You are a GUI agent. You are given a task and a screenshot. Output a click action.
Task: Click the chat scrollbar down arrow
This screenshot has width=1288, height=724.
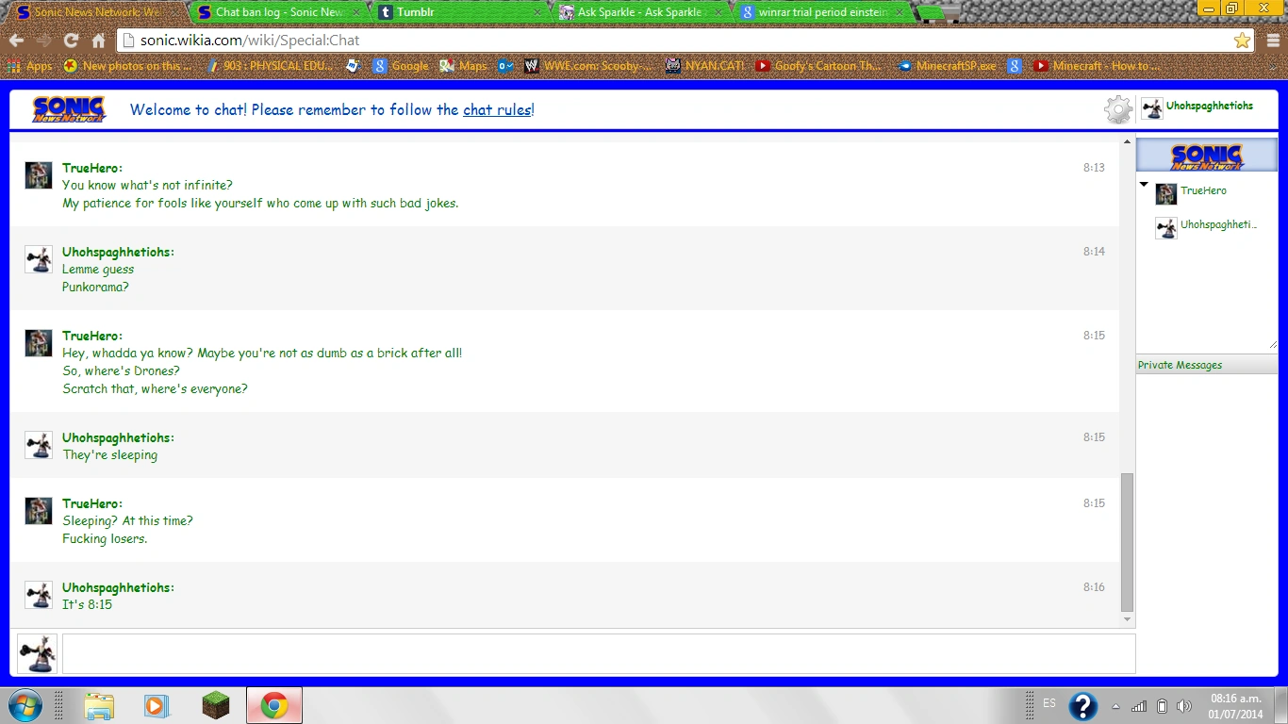pos(1127,619)
